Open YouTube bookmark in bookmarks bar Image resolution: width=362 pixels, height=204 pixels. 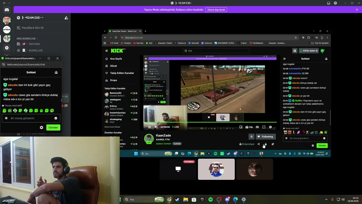click(x=138, y=43)
